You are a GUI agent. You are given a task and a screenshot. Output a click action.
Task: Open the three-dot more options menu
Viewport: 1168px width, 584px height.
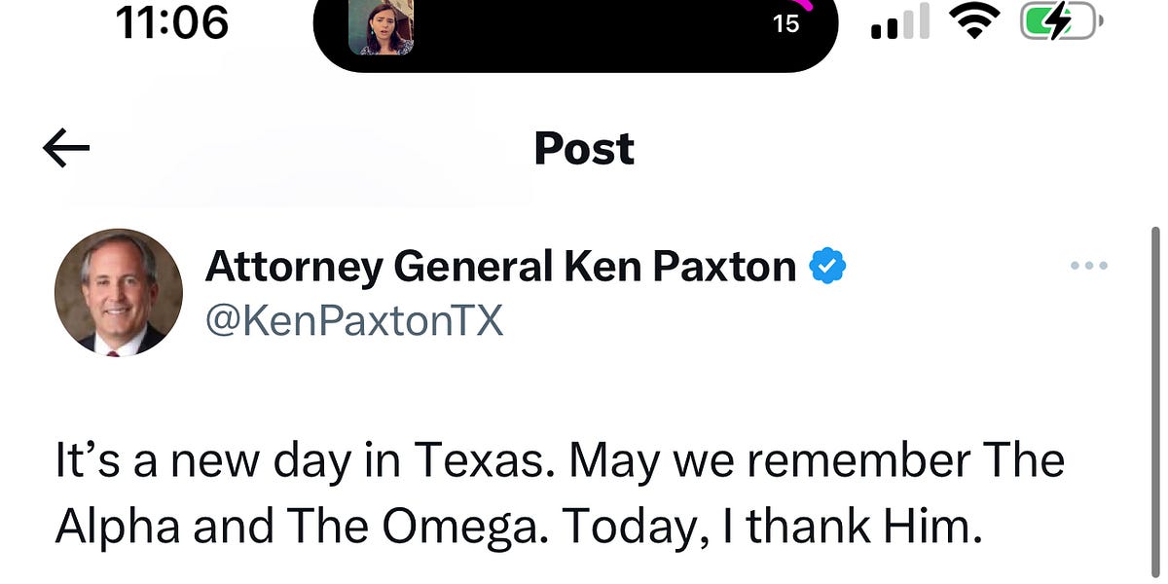click(x=1087, y=265)
